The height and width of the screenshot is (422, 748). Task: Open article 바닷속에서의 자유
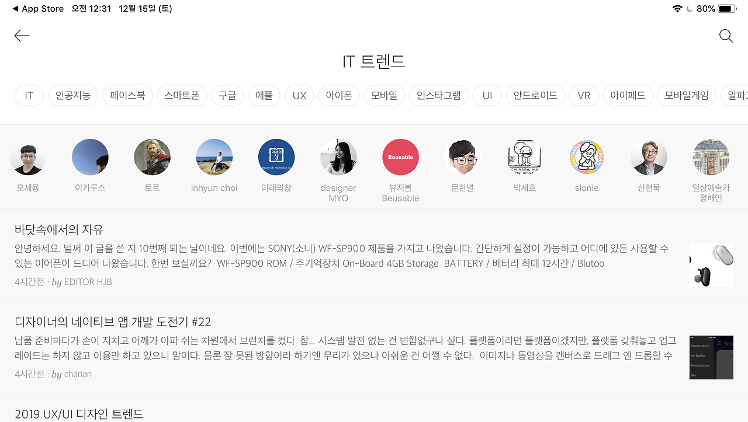tap(59, 229)
